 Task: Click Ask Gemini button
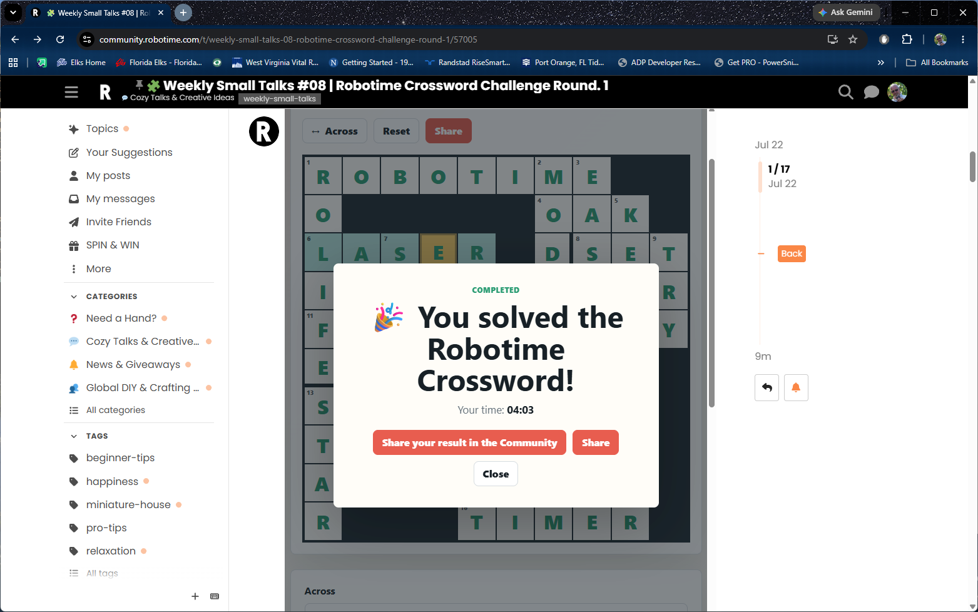845,13
